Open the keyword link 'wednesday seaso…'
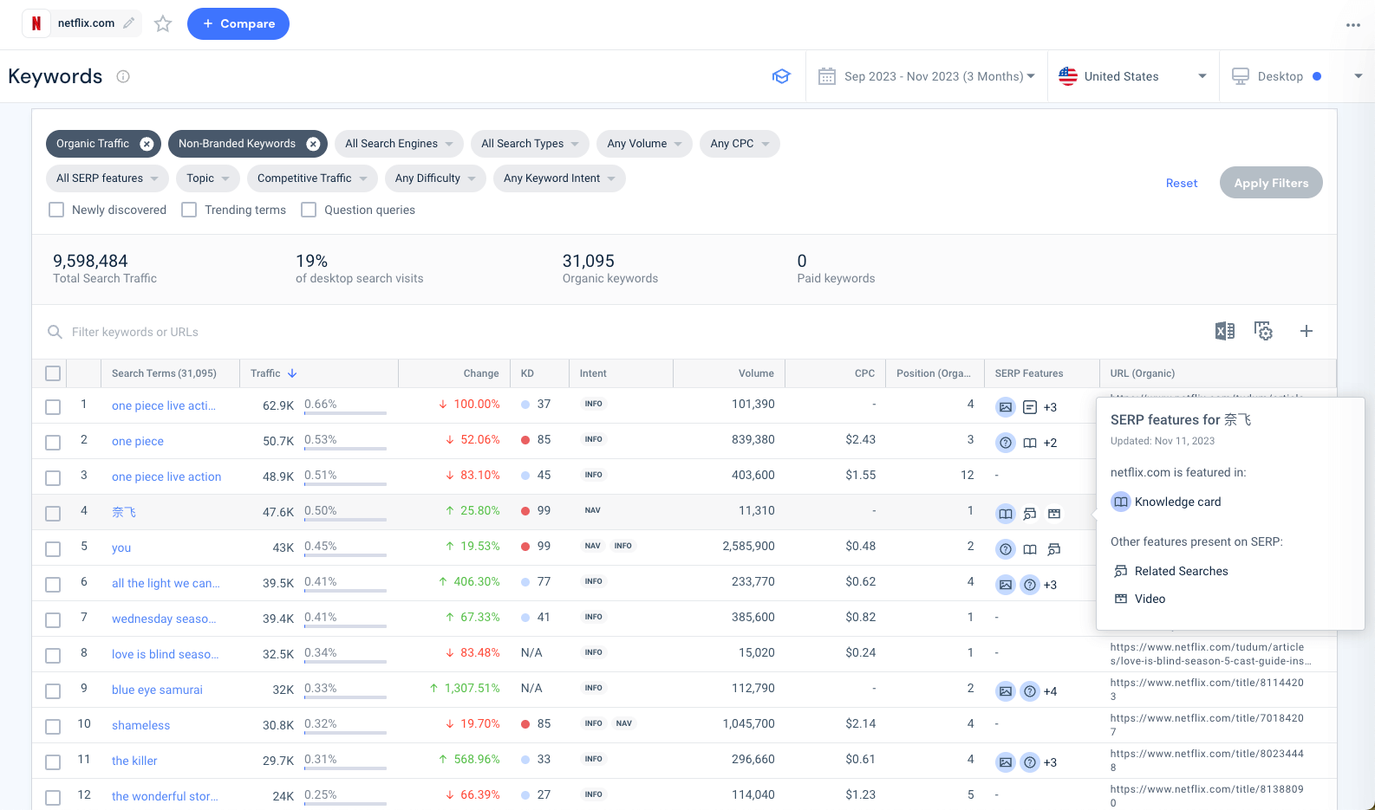Screen dimensions: 1375x810 (x=164, y=619)
